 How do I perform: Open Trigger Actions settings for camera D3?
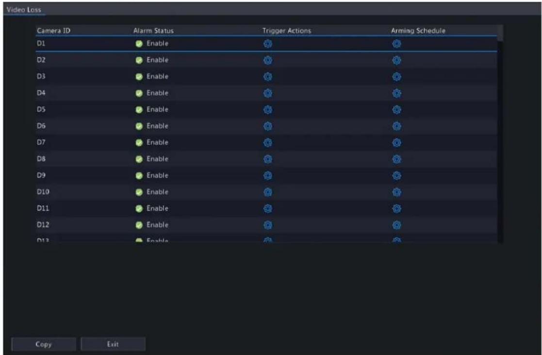tap(268, 77)
